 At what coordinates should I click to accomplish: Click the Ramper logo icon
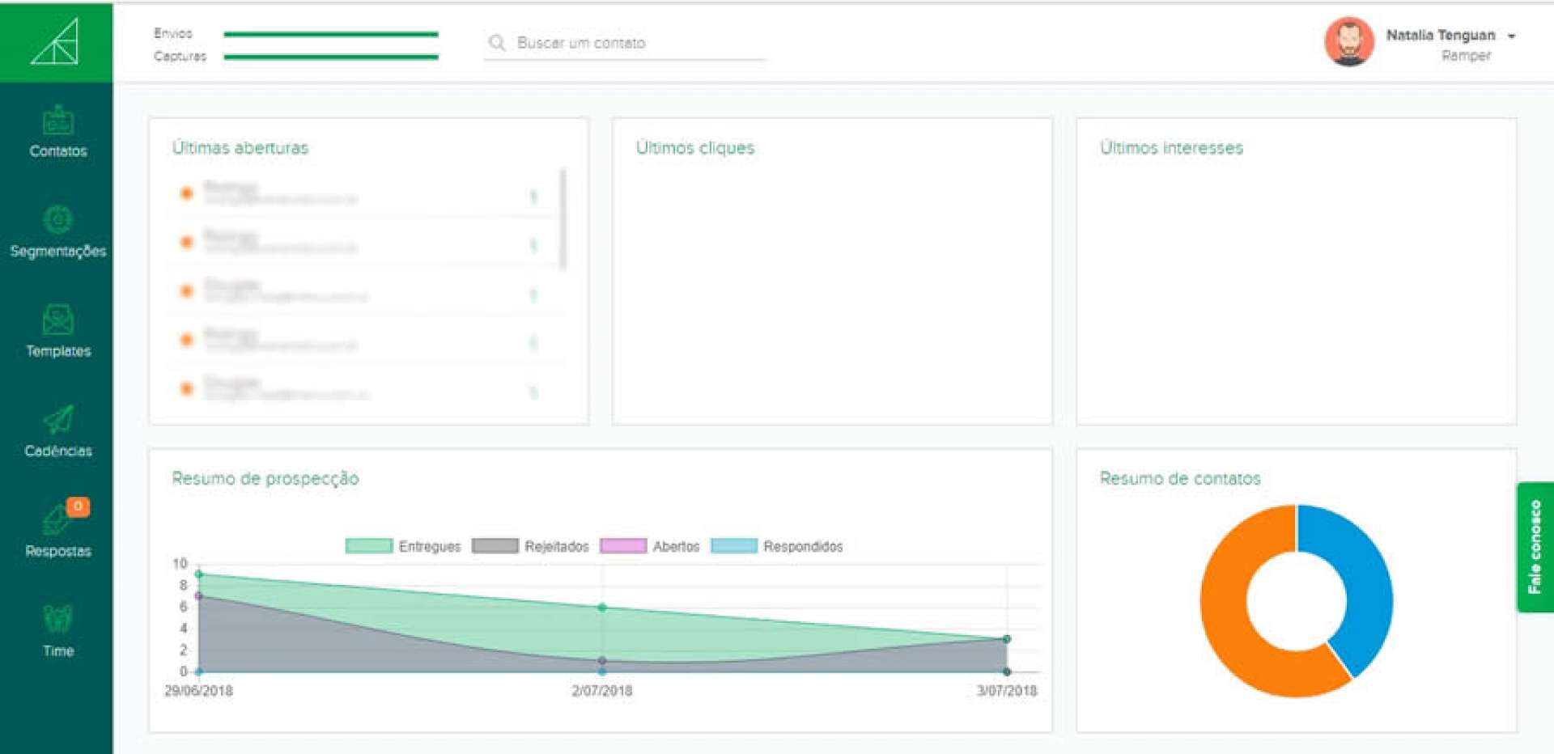pyautogui.click(x=55, y=42)
